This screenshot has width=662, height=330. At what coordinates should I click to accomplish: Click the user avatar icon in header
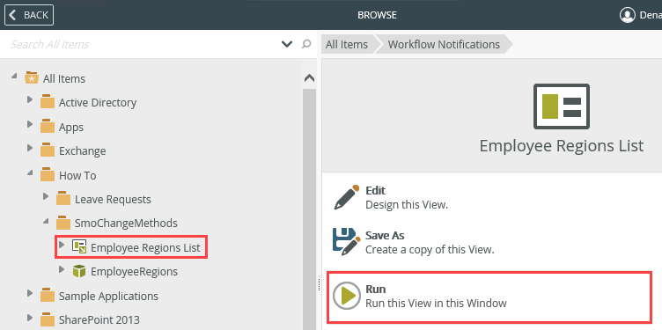(628, 15)
